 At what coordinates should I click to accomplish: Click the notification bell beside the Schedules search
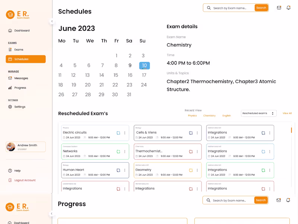pos(288,8)
